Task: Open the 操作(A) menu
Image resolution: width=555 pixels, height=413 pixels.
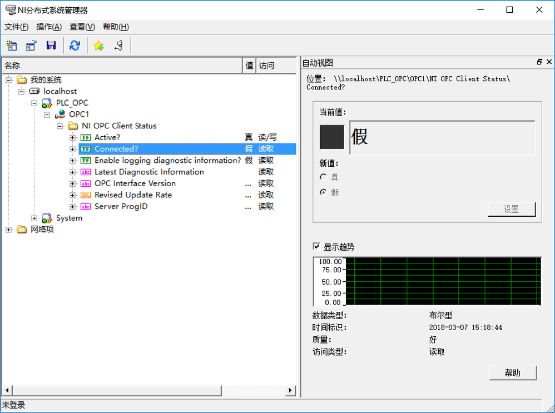Action: click(x=49, y=27)
